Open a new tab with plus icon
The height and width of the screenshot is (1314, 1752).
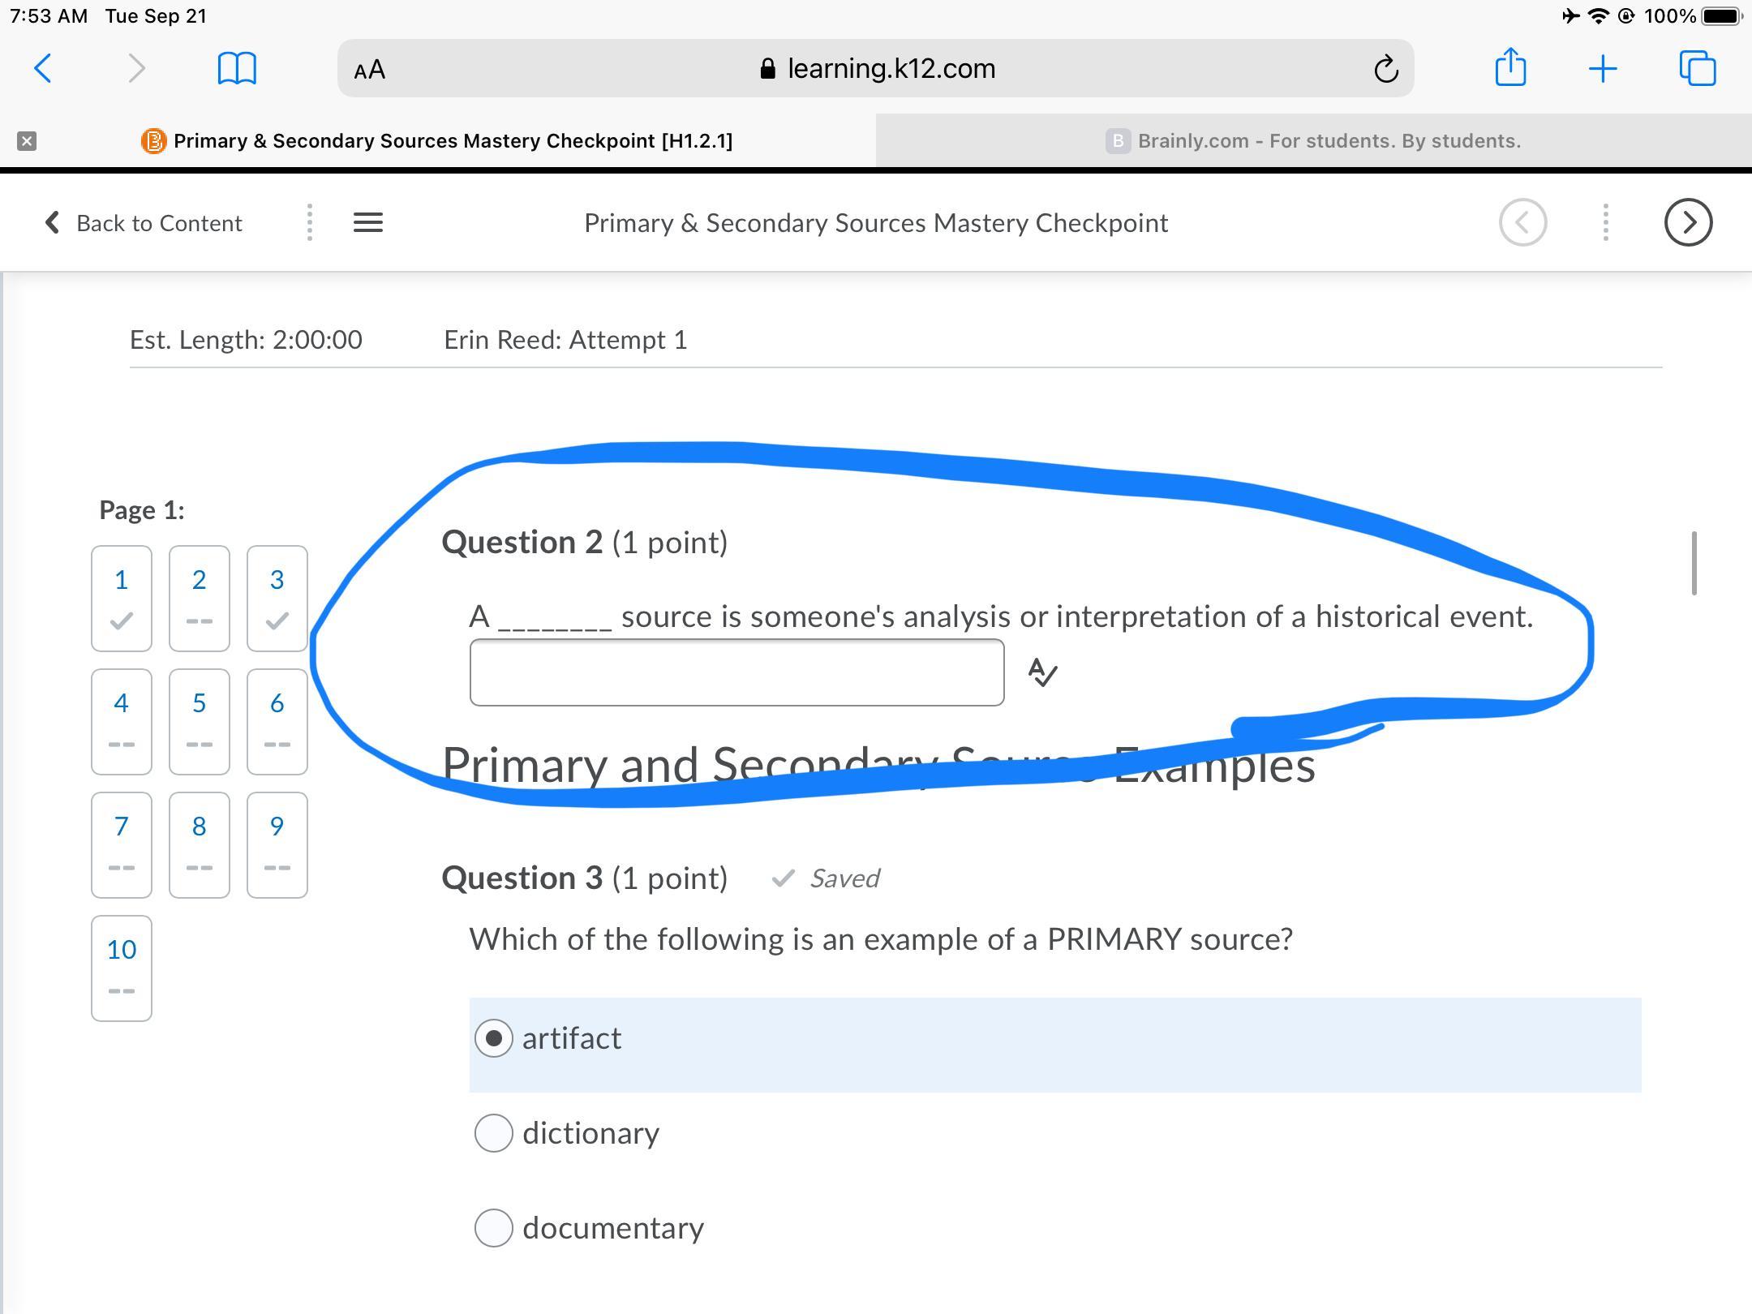1602,68
